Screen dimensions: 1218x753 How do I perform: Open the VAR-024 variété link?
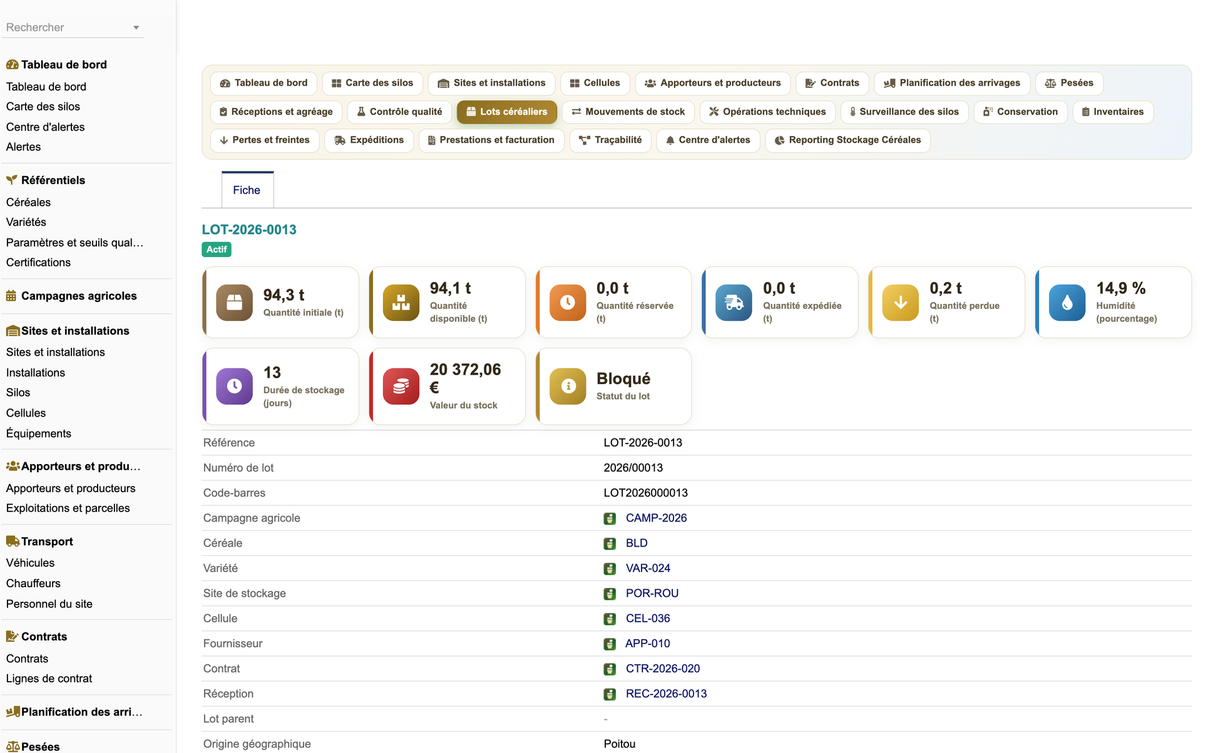tap(648, 569)
